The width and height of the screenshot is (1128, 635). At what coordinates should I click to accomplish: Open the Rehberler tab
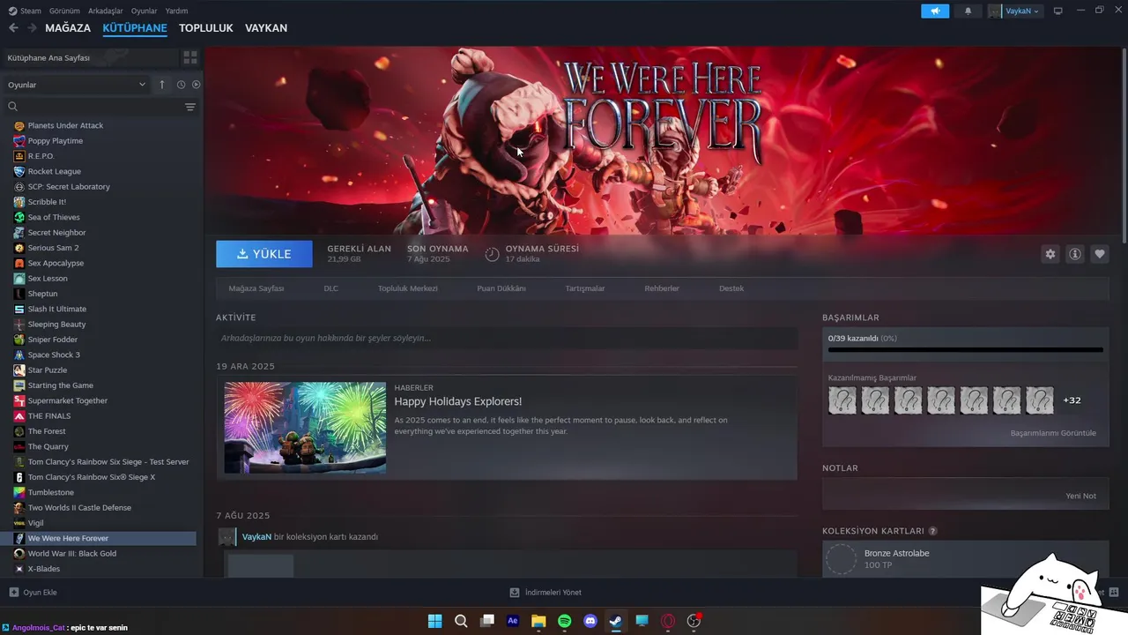[662, 288]
